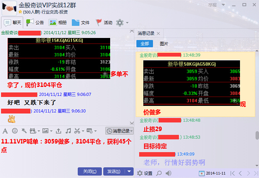This screenshot has width=259, height=178.
Task: Open the music sharing icon
Action: point(68,131)
